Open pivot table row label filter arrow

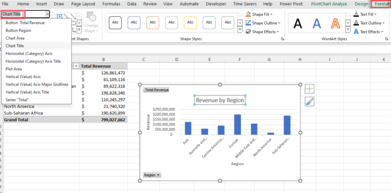(76, 66)
